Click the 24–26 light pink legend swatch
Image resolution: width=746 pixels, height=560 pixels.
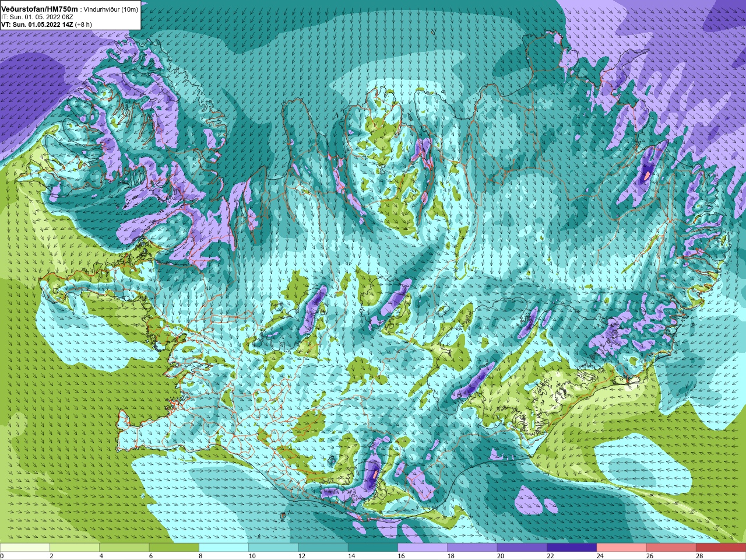621,547
